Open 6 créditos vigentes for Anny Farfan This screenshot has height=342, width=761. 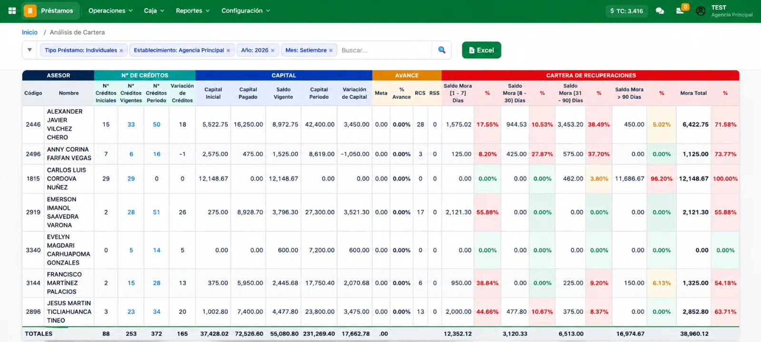131,154
